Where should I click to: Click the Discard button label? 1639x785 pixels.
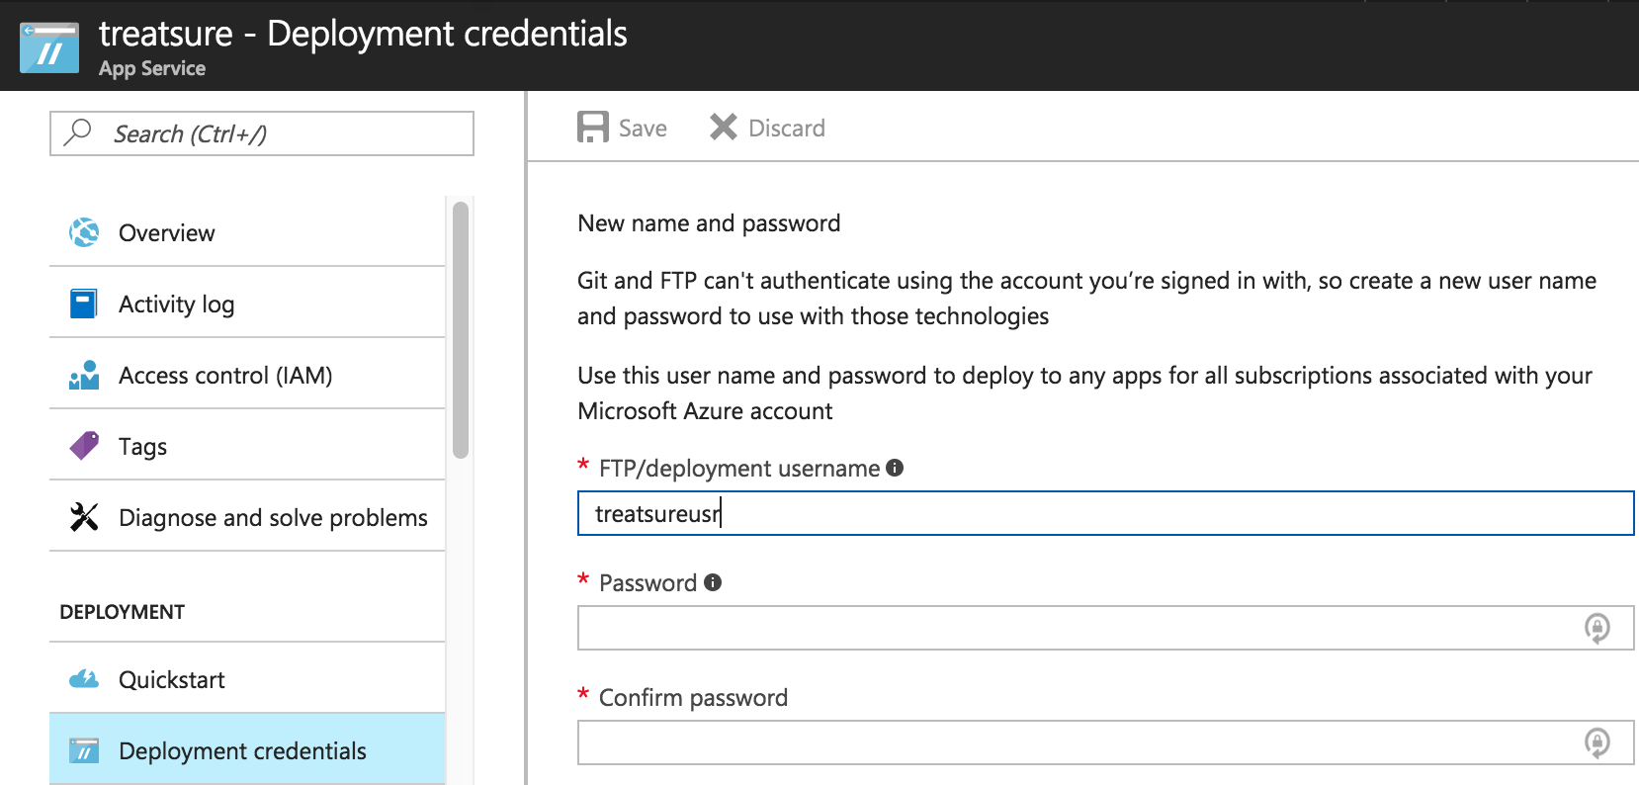pos(787,129)
